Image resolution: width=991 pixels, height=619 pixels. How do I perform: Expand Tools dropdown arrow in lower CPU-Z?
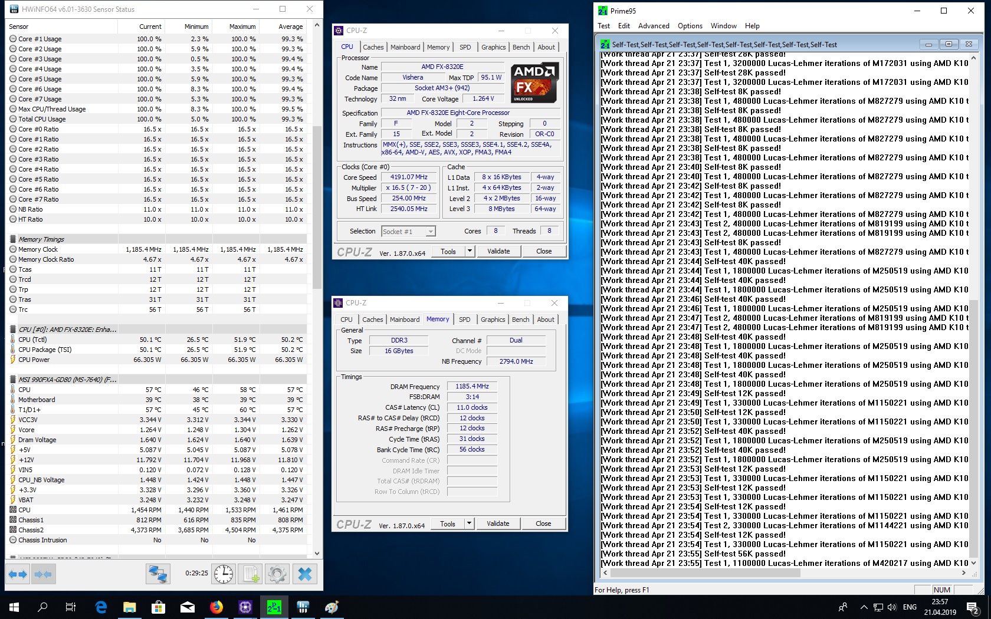coord(469,523)
